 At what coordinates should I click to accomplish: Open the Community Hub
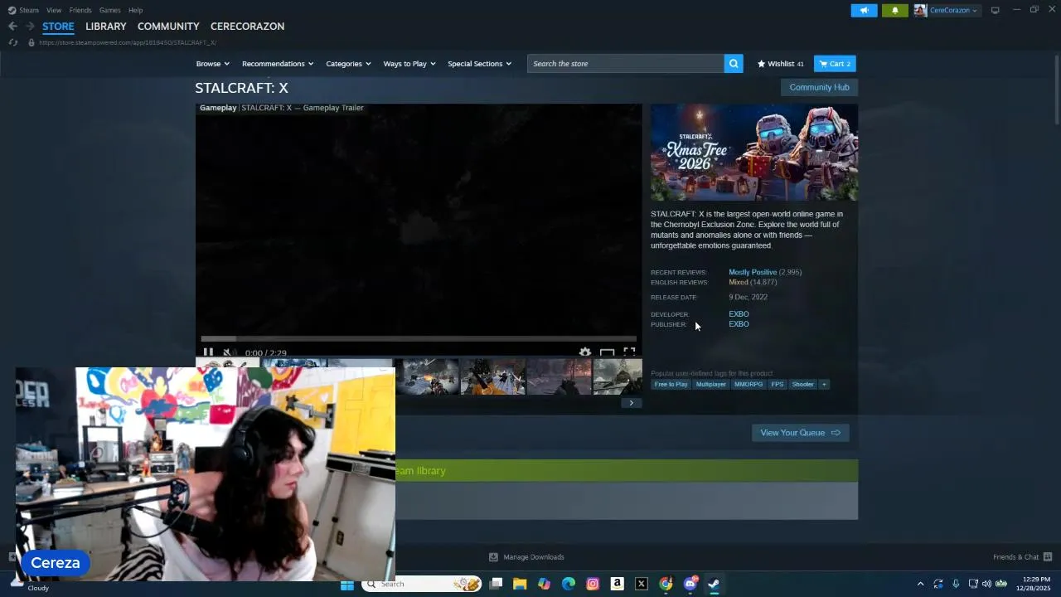819,87
